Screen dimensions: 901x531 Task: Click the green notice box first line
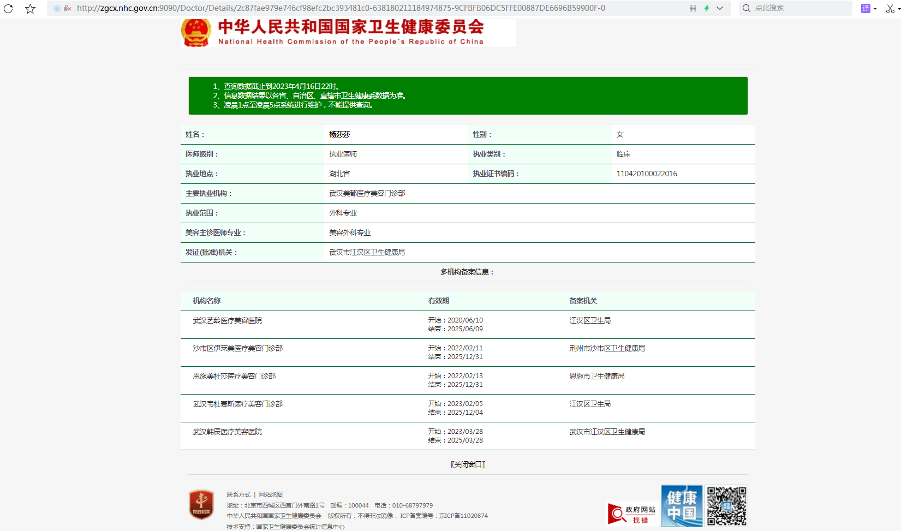[x=277, y=86]
